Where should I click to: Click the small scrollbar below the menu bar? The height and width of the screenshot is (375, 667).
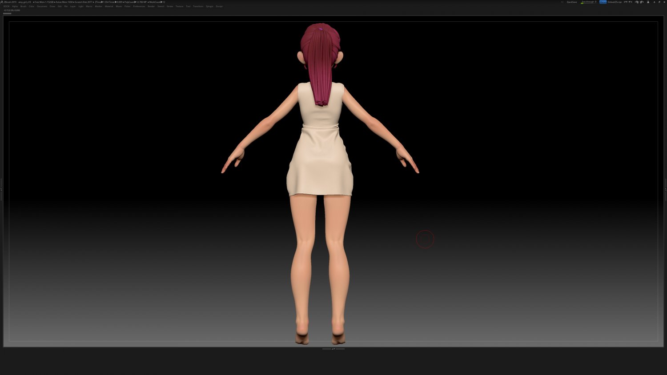point(8,13)
